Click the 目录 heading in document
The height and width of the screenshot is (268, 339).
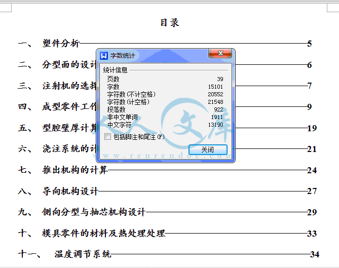pos(170,23)
